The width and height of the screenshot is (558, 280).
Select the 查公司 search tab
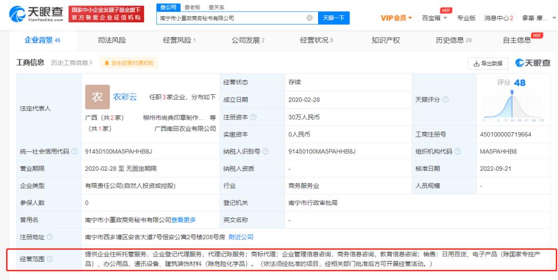(x=169, y=7)
